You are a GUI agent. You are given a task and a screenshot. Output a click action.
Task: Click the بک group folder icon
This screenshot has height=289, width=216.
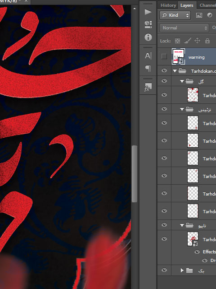pos(189,270)
